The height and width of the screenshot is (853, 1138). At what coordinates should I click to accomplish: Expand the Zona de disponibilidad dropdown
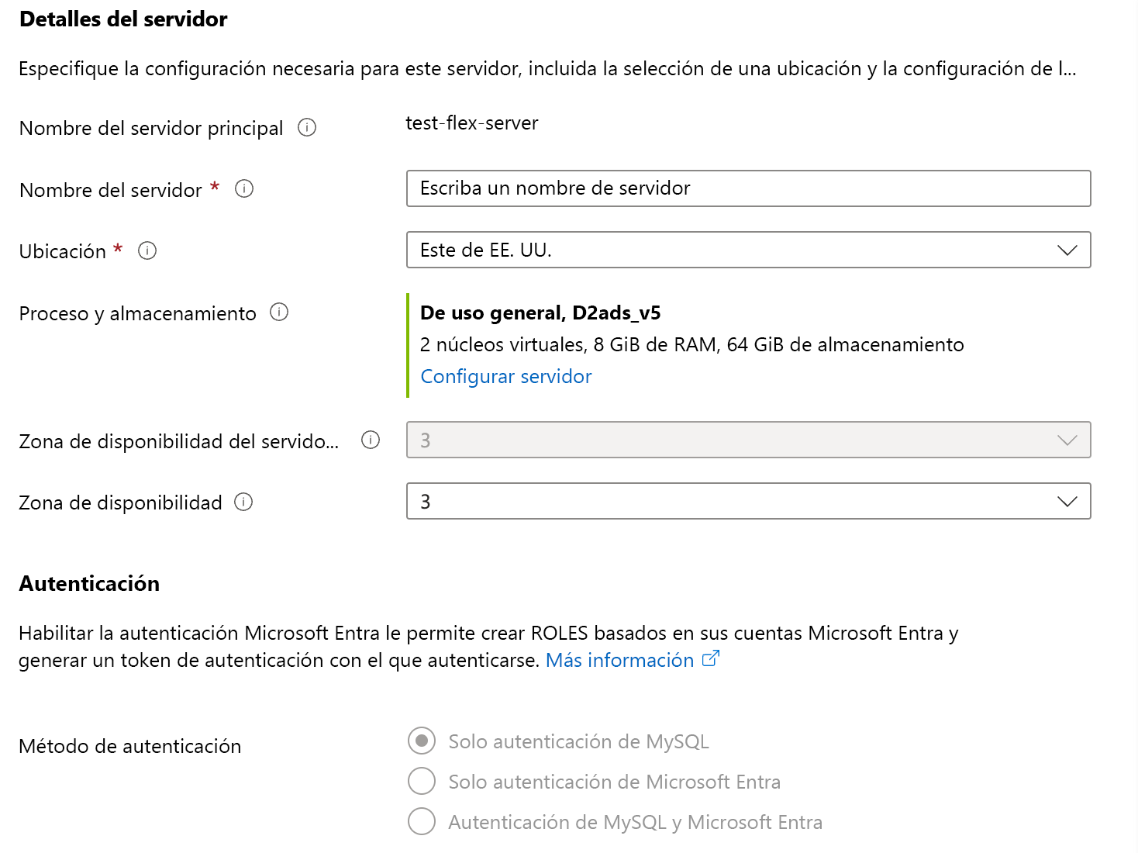tap(1067, 502)
